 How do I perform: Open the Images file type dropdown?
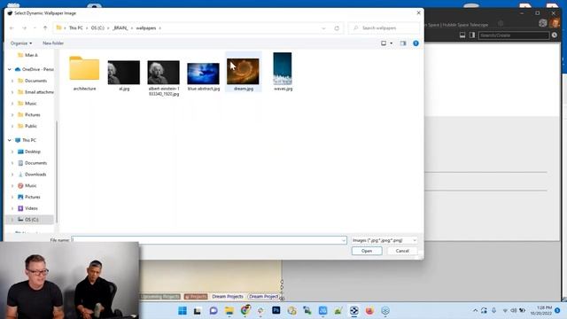384,240
